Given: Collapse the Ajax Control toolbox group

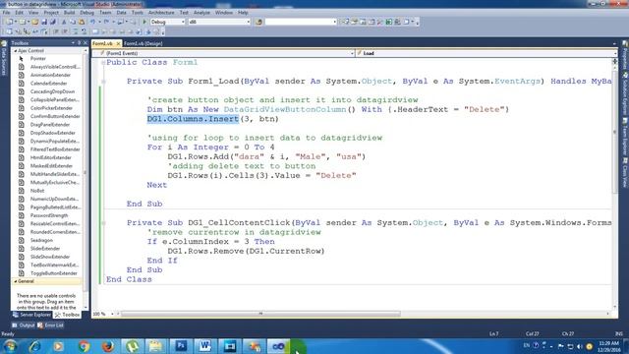Looking at the screenshot, I should (16, 50).
